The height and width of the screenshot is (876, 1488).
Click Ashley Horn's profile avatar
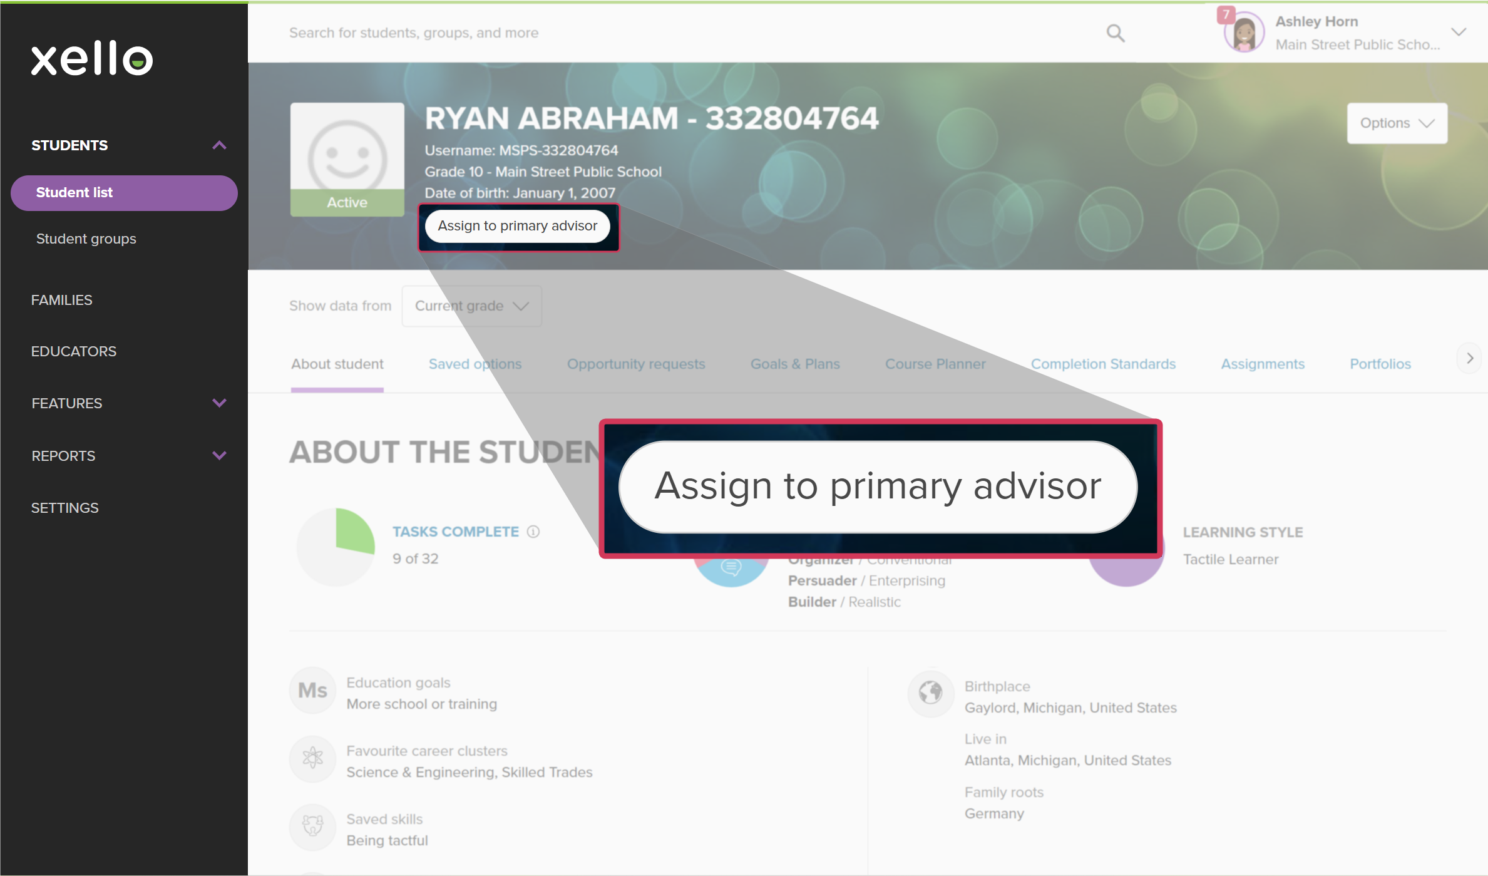pyautogui.click(x=1243, y=33)
